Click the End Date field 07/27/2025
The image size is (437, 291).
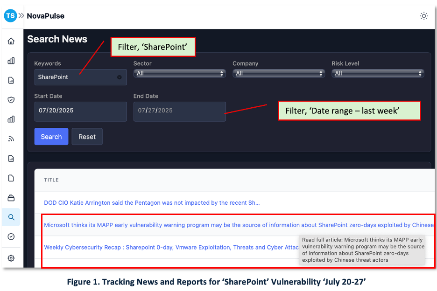[180, 111]
